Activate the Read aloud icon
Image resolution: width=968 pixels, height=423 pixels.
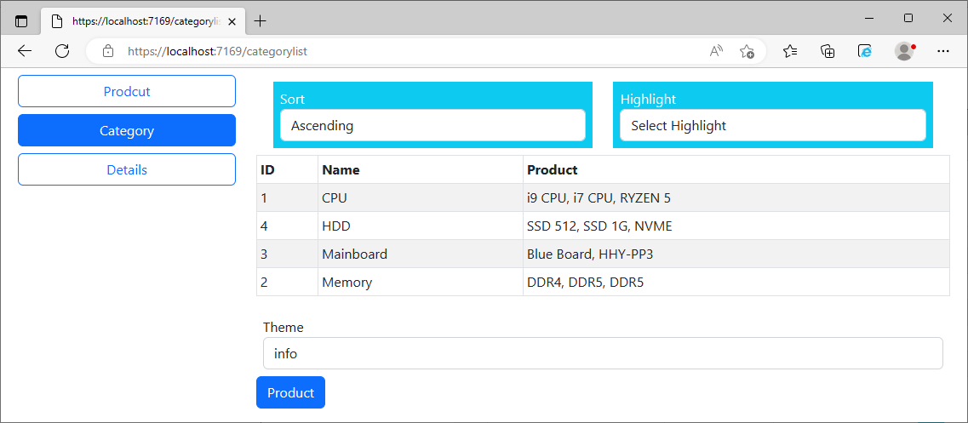click(x=716, y=51)
